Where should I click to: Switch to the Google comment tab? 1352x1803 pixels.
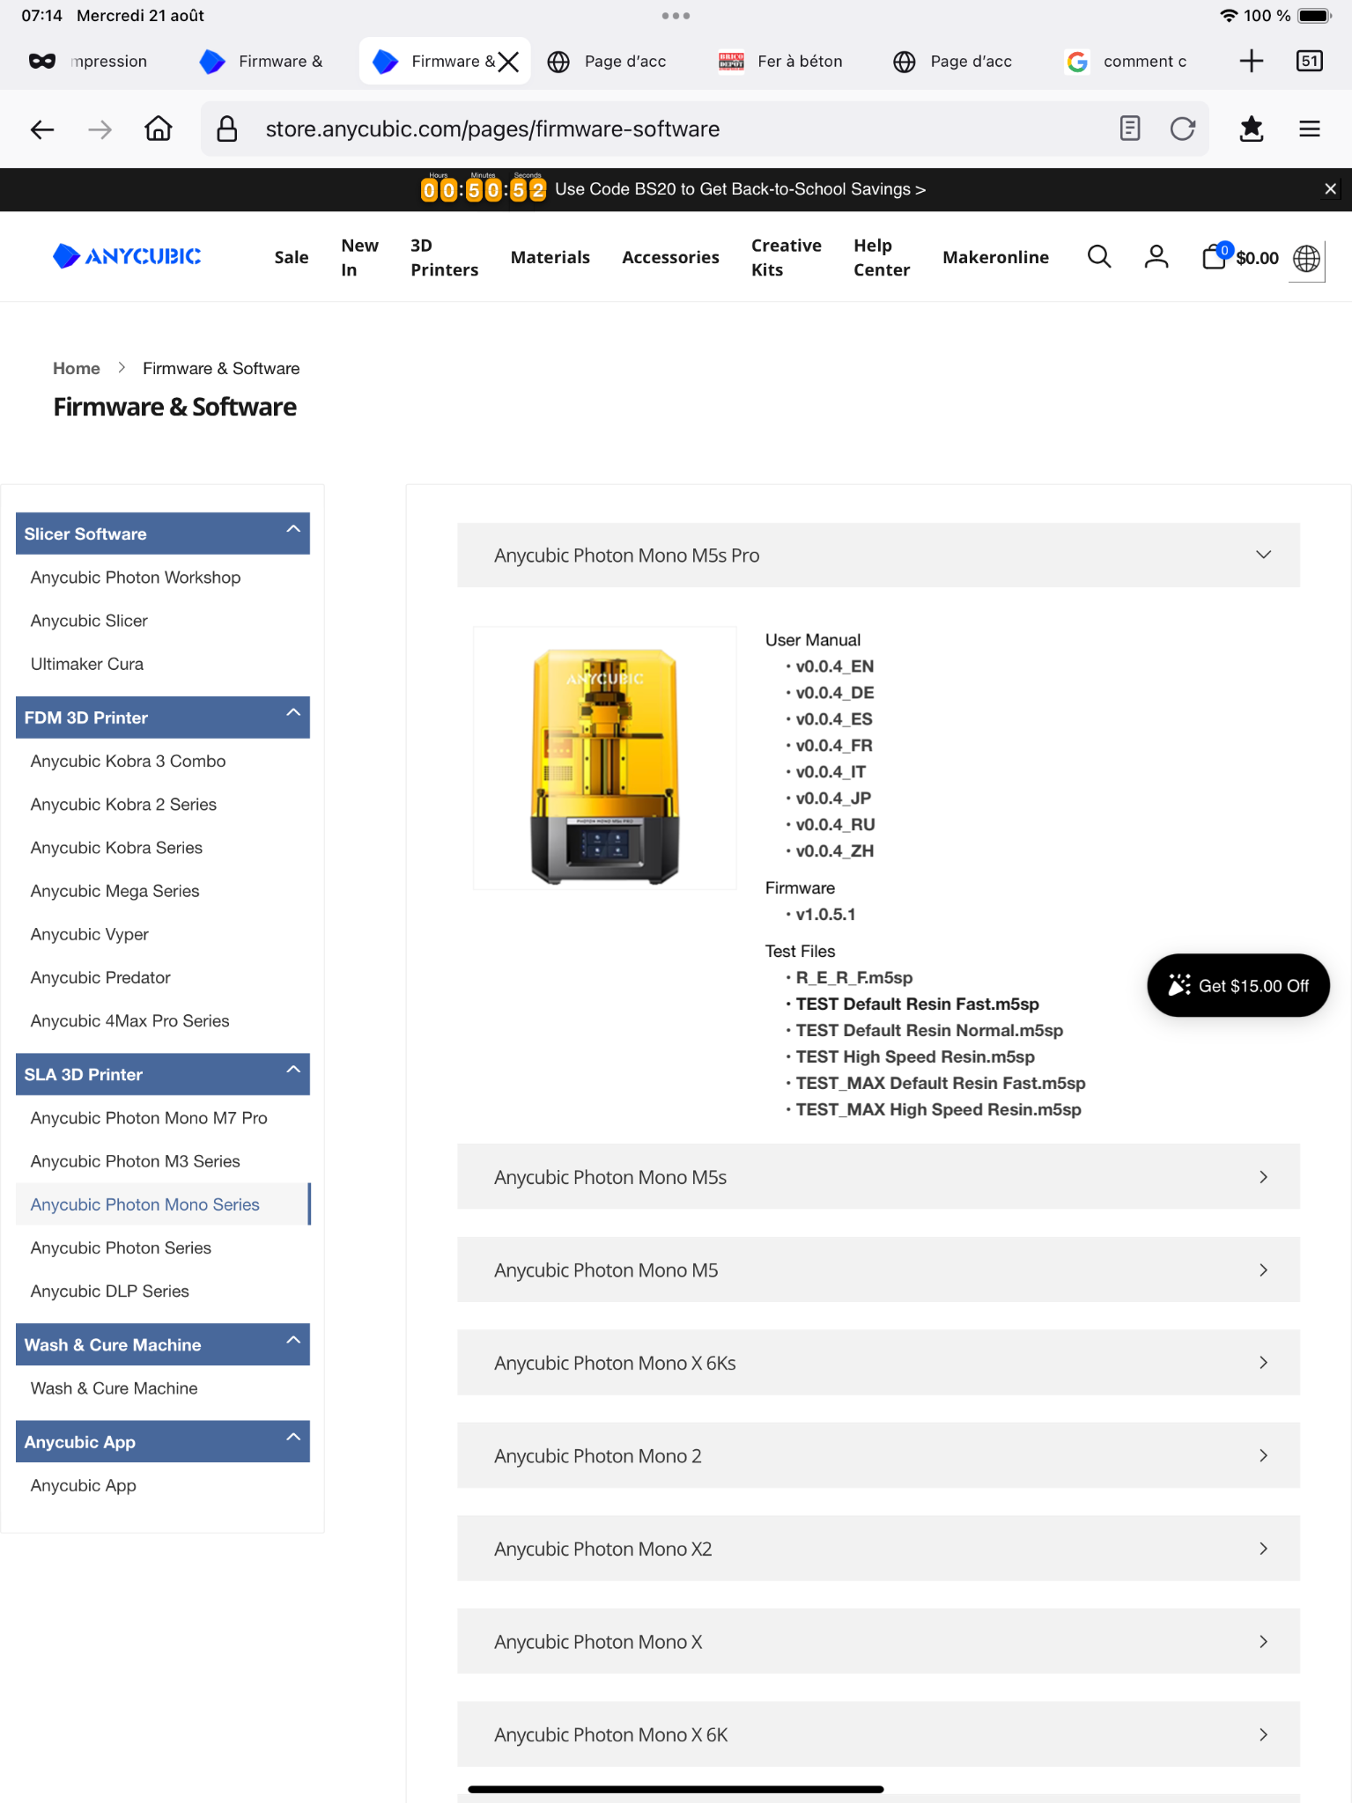[x=1127, y=61]
